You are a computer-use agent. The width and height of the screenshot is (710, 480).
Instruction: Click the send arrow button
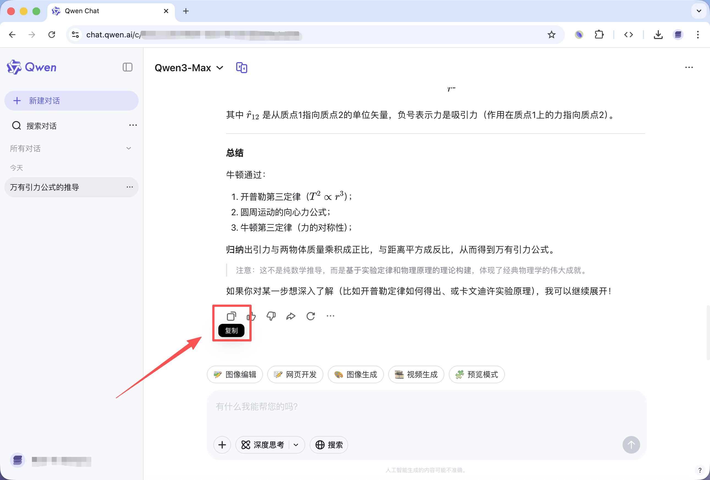631,445
